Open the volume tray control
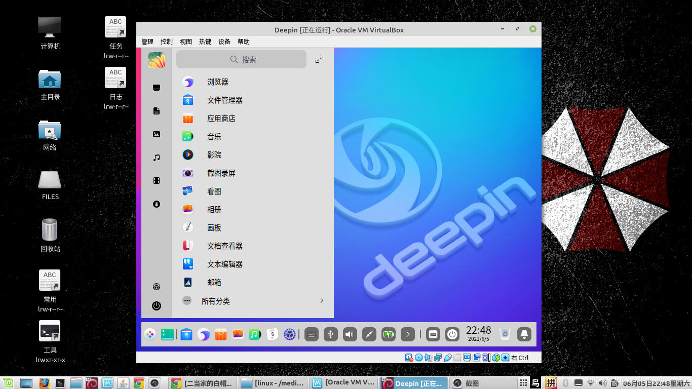 pyautogui.click(x=350, y=334)
